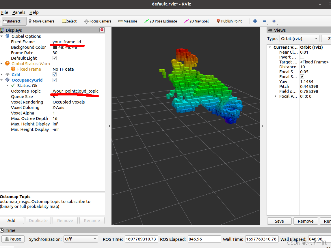Viewport: 331px width, 248px height.
Task: Activate the Move Camera tool
Action: pos(41,21)
